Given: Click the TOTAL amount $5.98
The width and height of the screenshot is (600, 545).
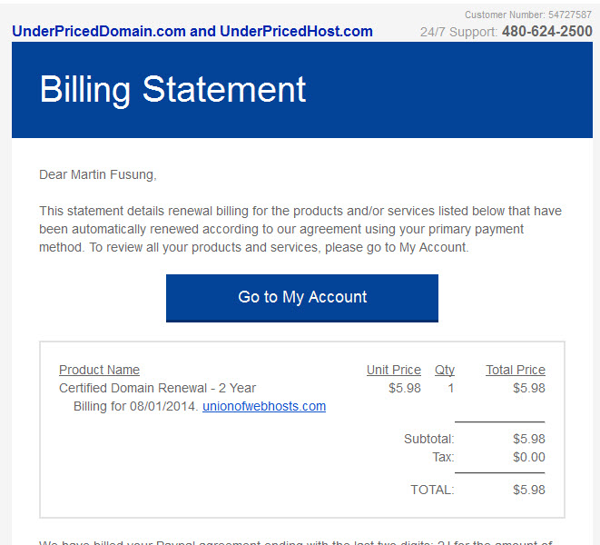Looking at the screenshot, I should coord(529,490).
